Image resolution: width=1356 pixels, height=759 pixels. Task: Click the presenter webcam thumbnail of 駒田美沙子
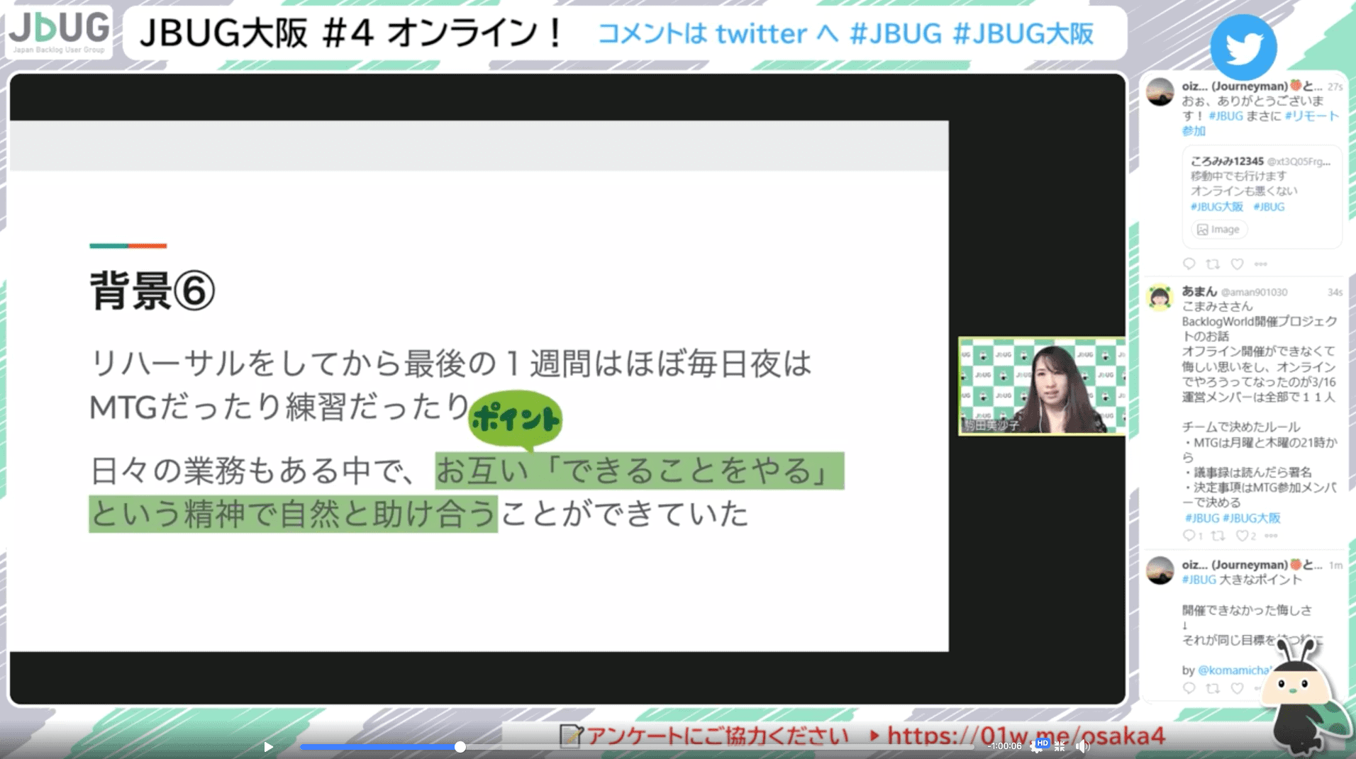click(x=1041, y=386)
